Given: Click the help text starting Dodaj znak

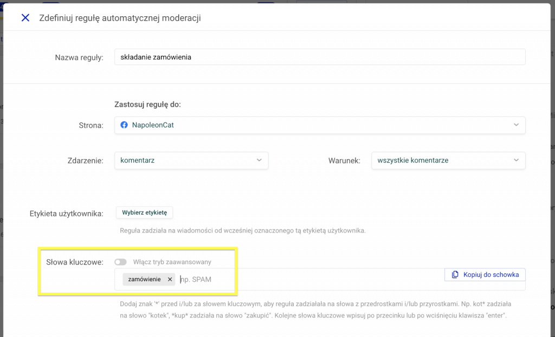Looking at the screenshot, I should [315, 309].
